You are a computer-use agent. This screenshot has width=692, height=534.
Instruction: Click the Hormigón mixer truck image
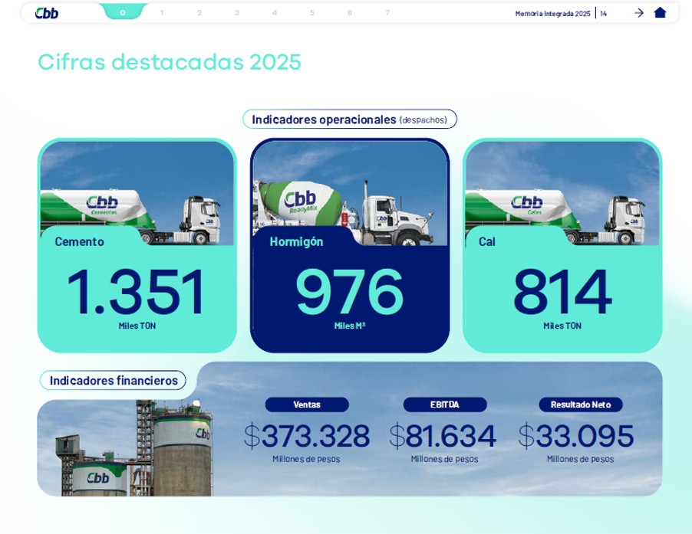350,192
